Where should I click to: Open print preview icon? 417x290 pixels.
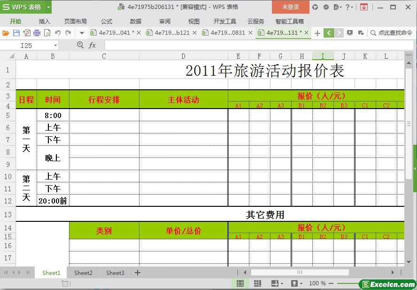(47, 33)
